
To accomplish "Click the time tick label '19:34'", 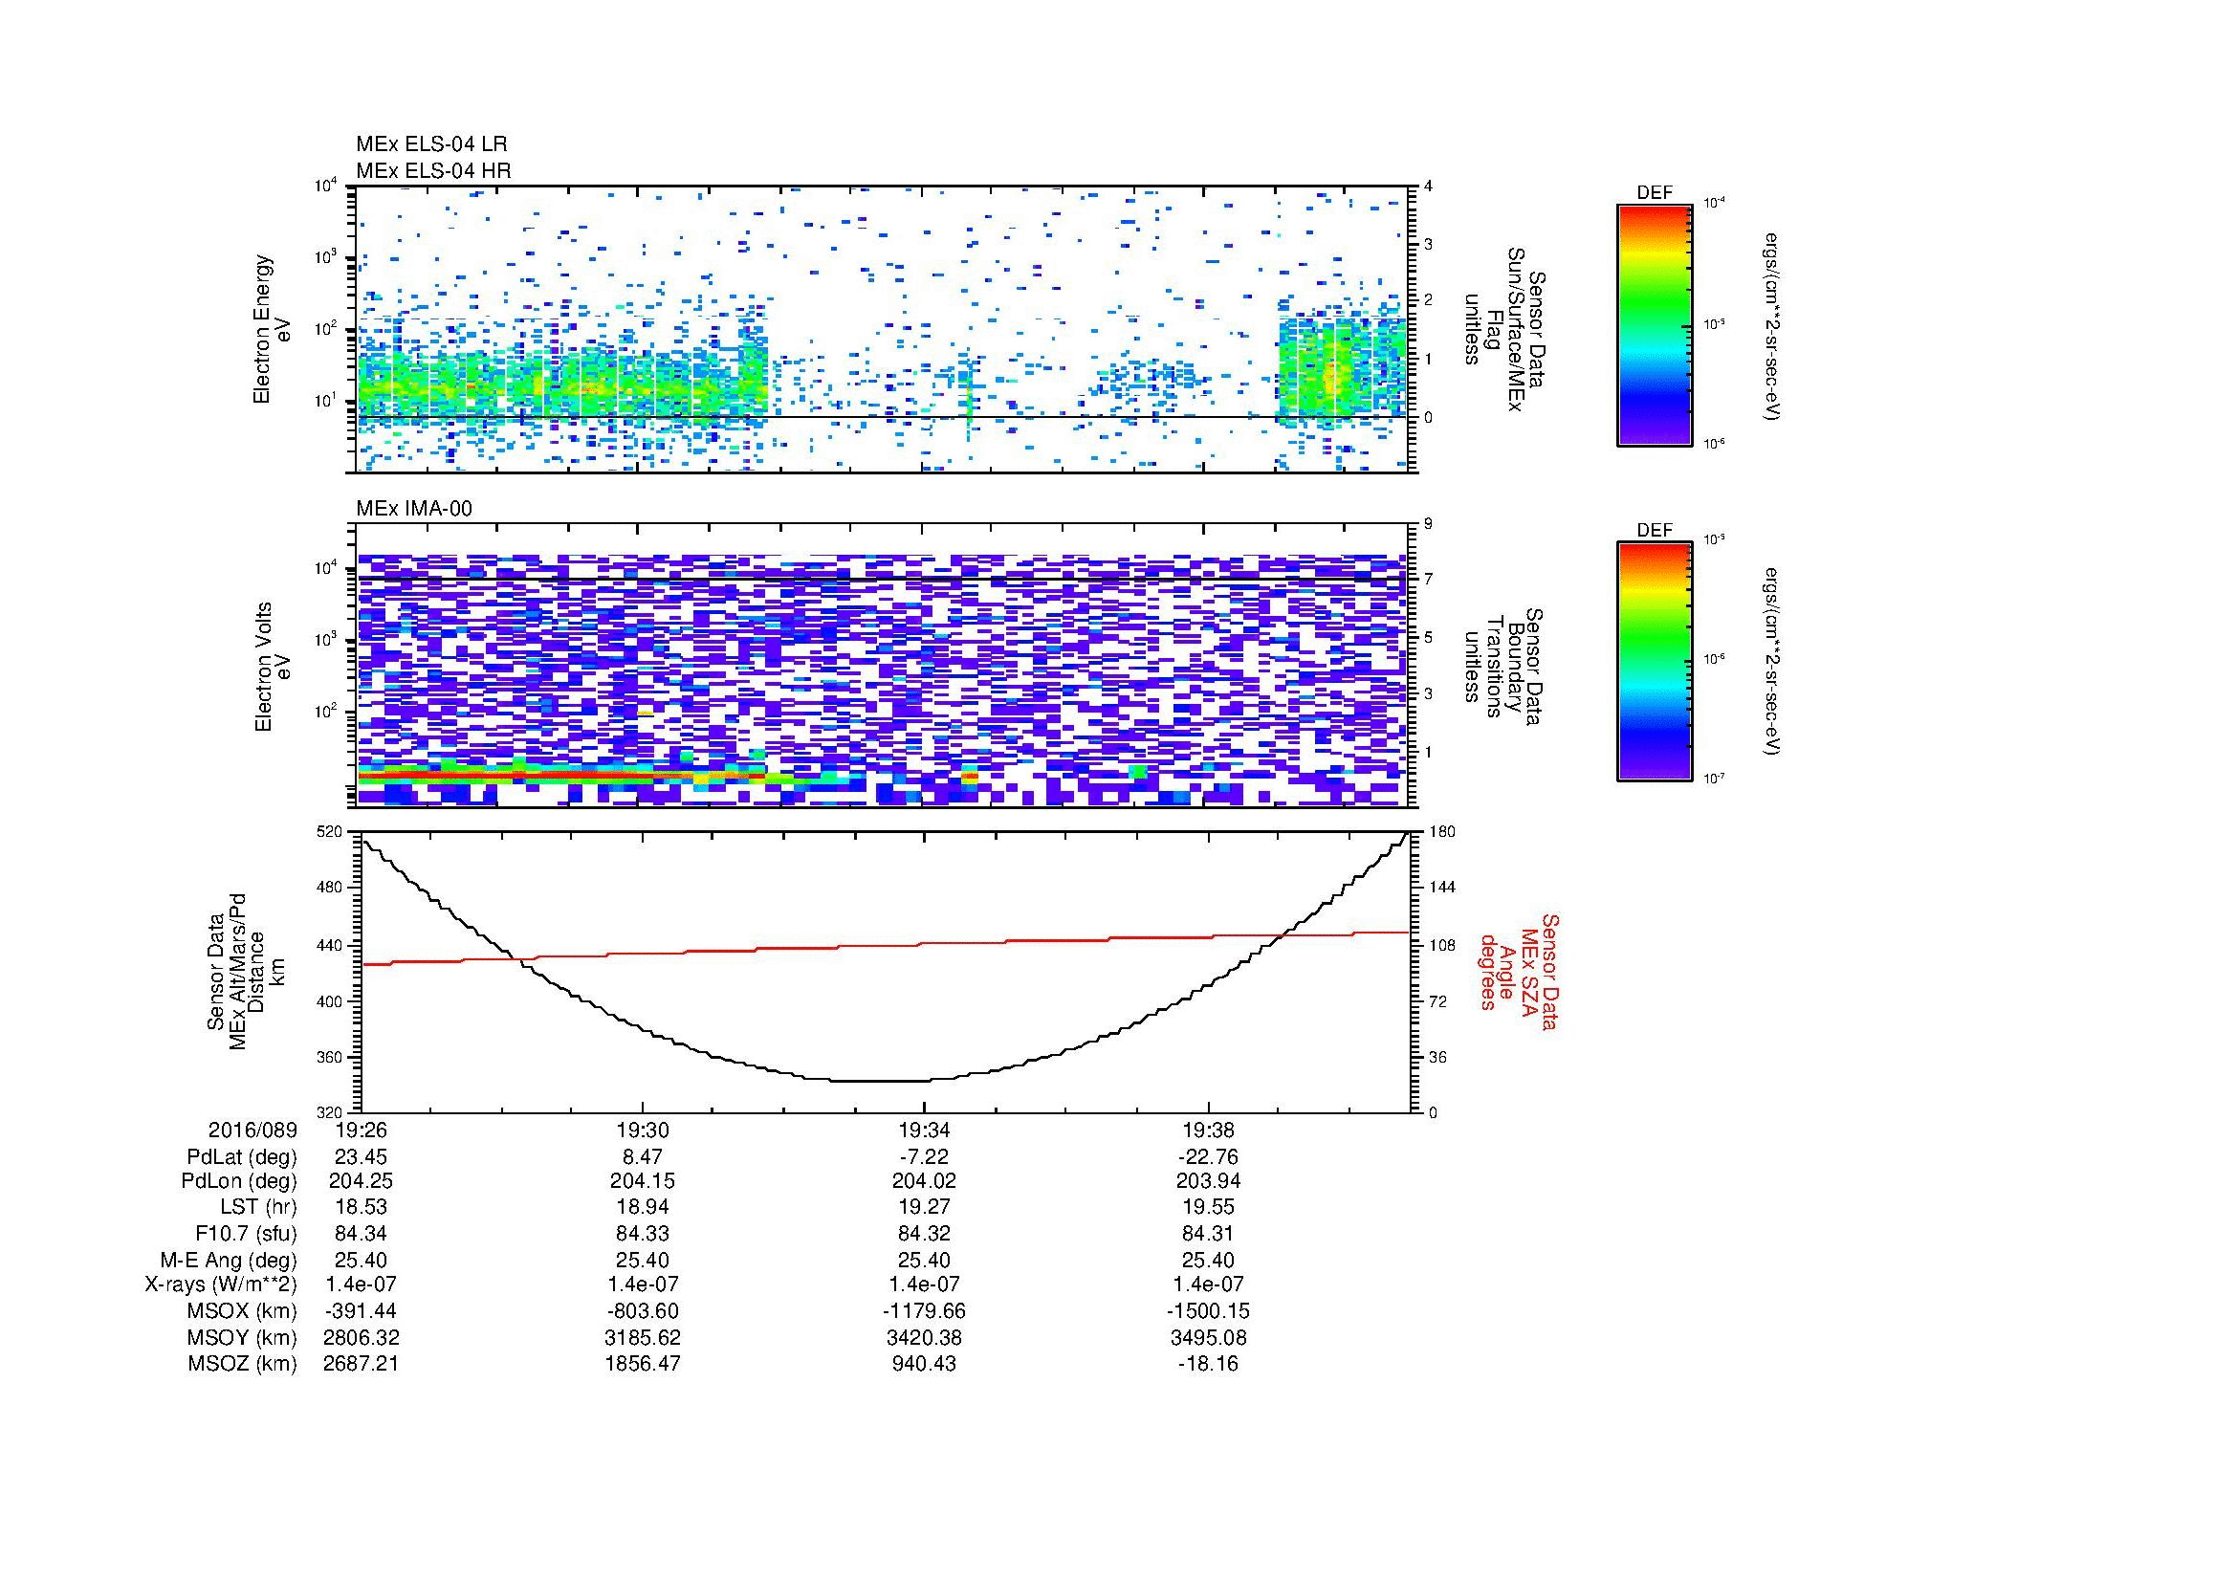I will tap(924, 1130).
